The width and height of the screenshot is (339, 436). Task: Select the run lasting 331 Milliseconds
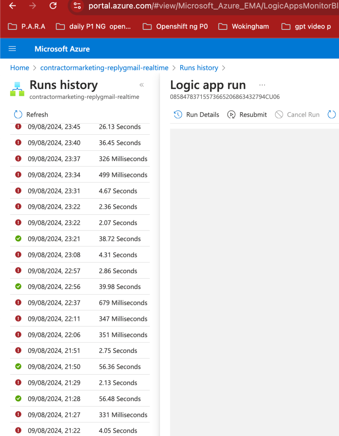coord(80,415)
